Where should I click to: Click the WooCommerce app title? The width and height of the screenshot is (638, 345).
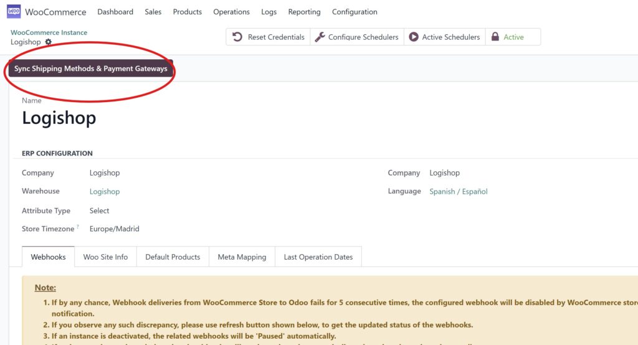coord(55,12)
